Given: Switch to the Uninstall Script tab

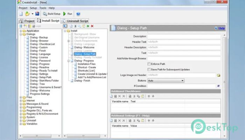Looking at the screenshot, I should point(75,21).
